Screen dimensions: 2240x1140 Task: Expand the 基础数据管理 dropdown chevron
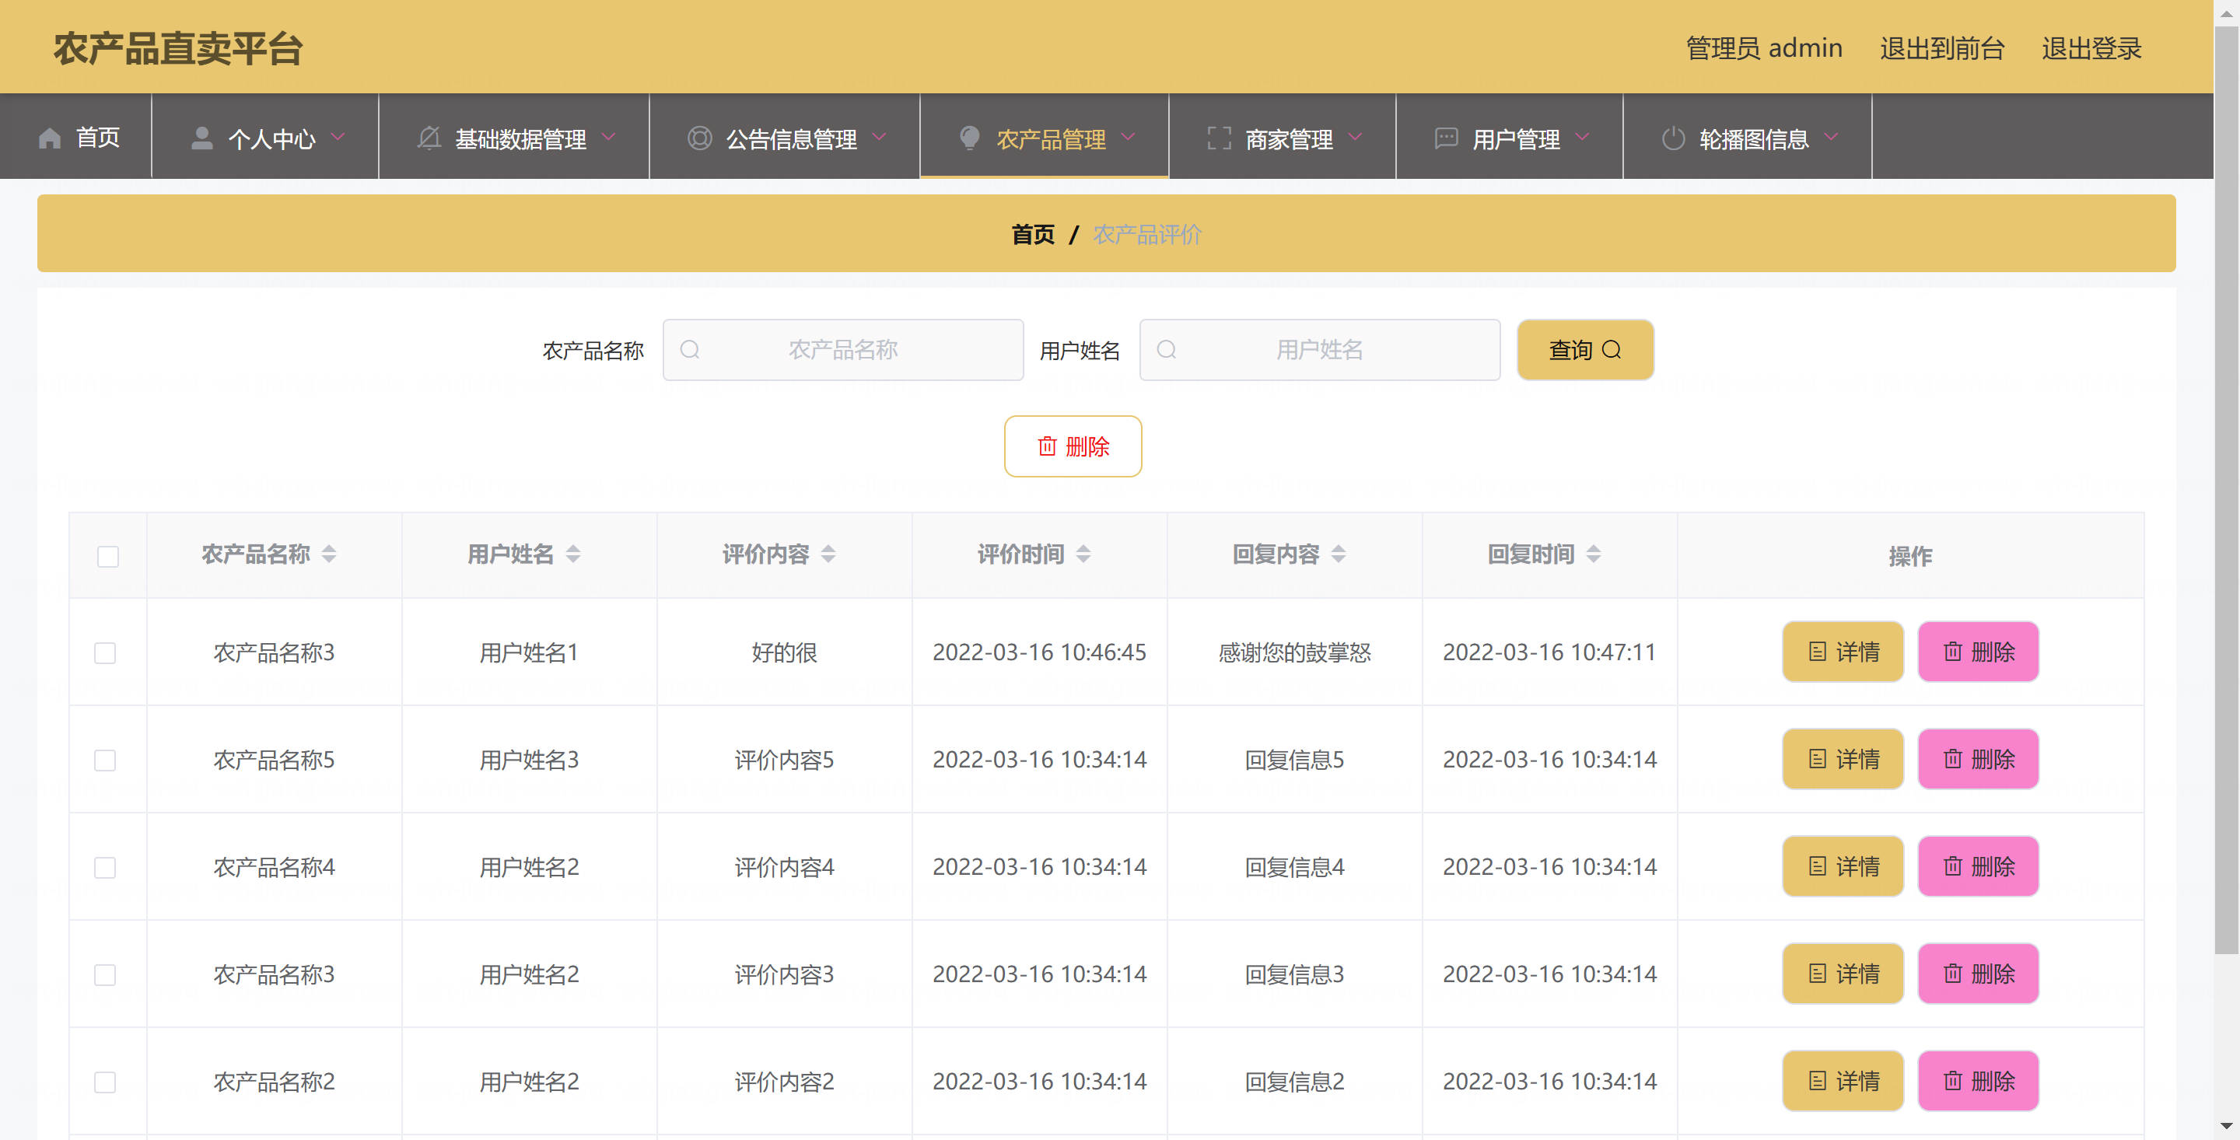(x=609, y=137)
